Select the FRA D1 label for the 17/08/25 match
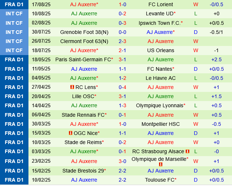232x186 pixels. coord(14,4)
